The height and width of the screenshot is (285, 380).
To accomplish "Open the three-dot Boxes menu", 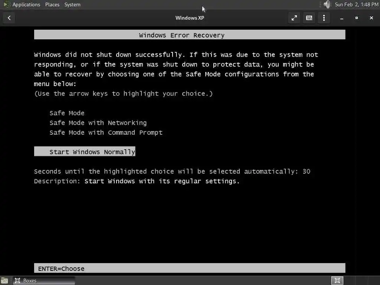I will 324,18.
